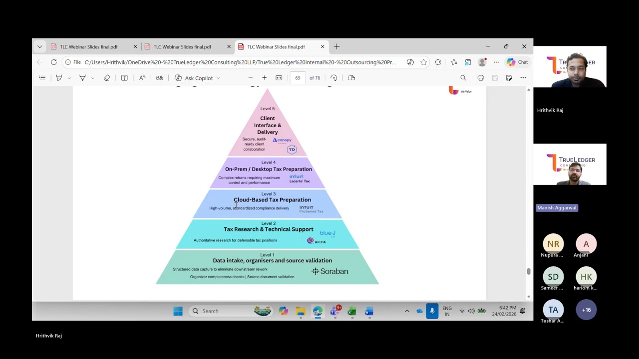The width and height of the screenshot is (639, 359).
Task: Refresh the current page
Action: click(54, 62)
